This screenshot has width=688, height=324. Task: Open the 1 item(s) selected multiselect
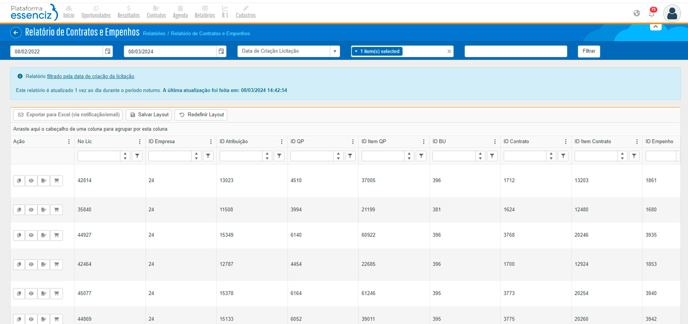point(377,51)
